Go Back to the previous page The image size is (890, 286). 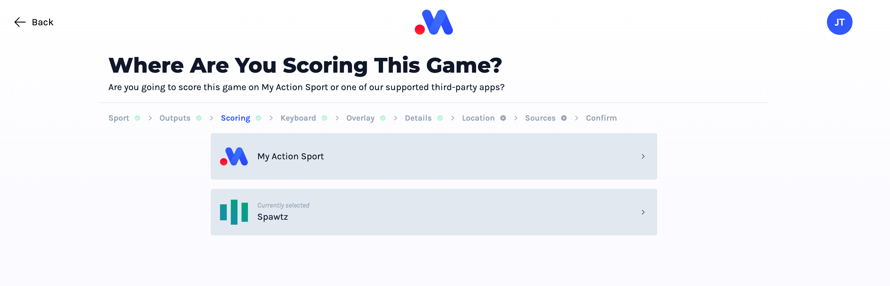coord(34,22)
